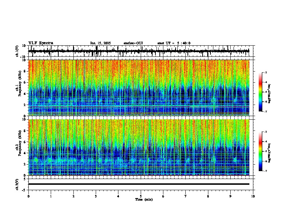Viewport: 285px width, 220px height.
Task: Click the 1 tick label on Time axis
Action: click(51, 196)
